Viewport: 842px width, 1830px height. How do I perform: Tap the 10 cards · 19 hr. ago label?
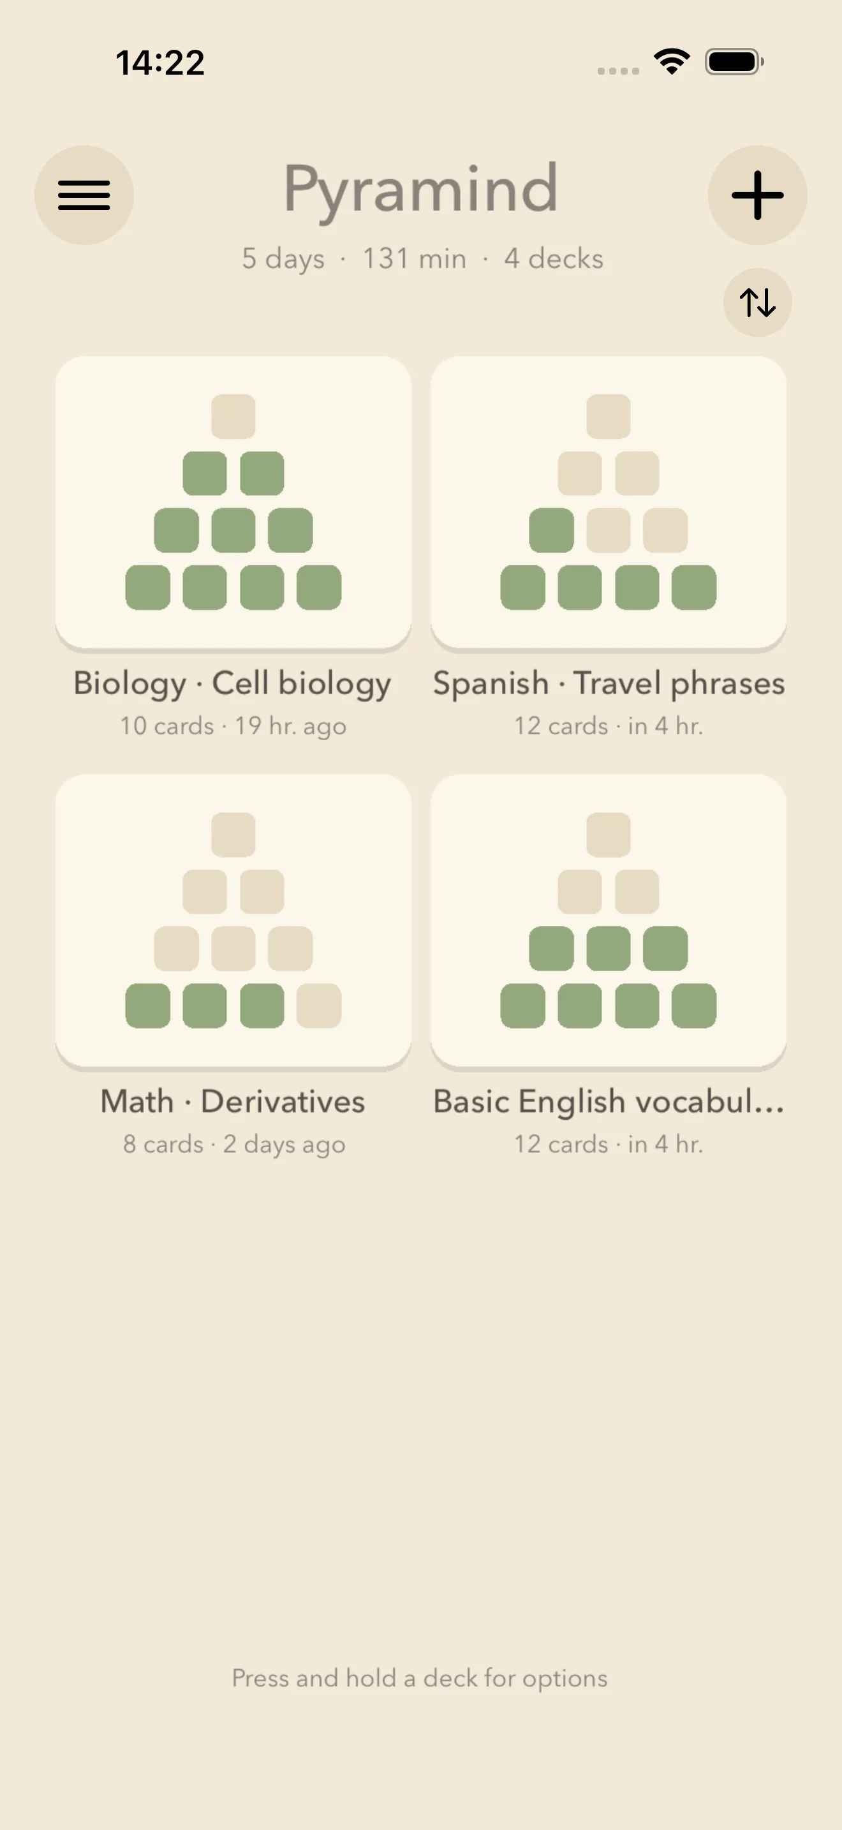[233, 726]
